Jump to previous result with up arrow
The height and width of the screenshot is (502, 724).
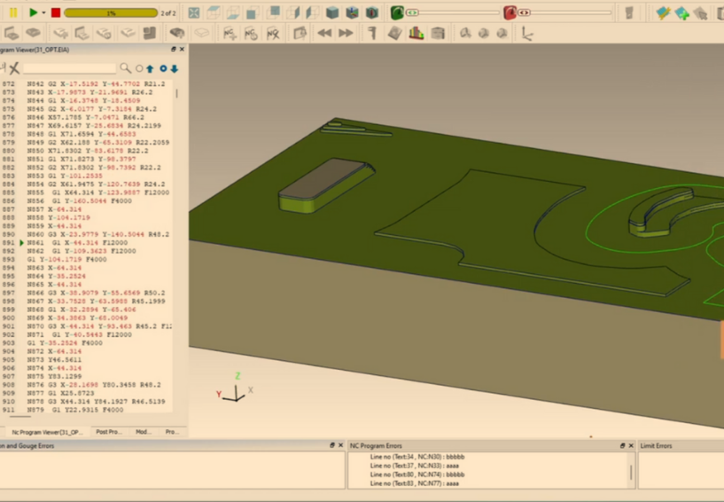150,68
